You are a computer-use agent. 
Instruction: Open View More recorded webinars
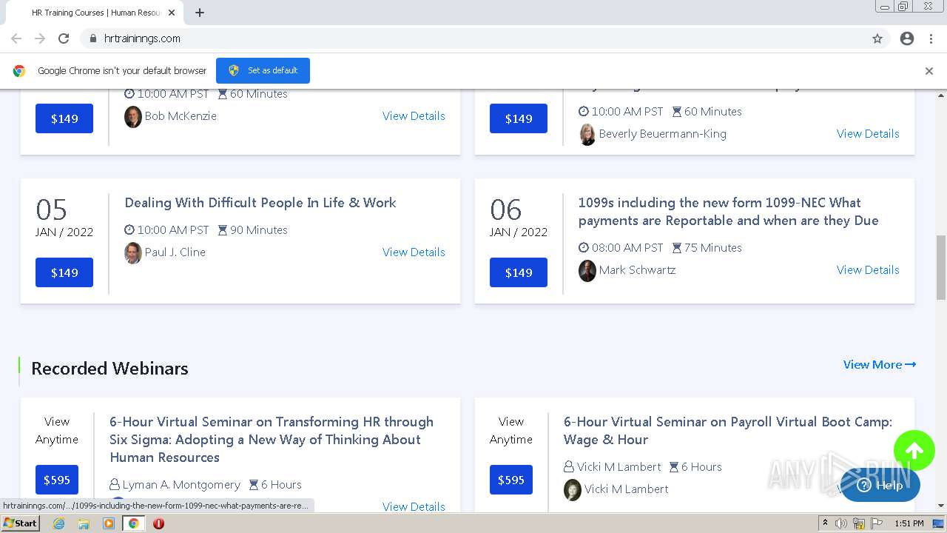pos(879,365)
